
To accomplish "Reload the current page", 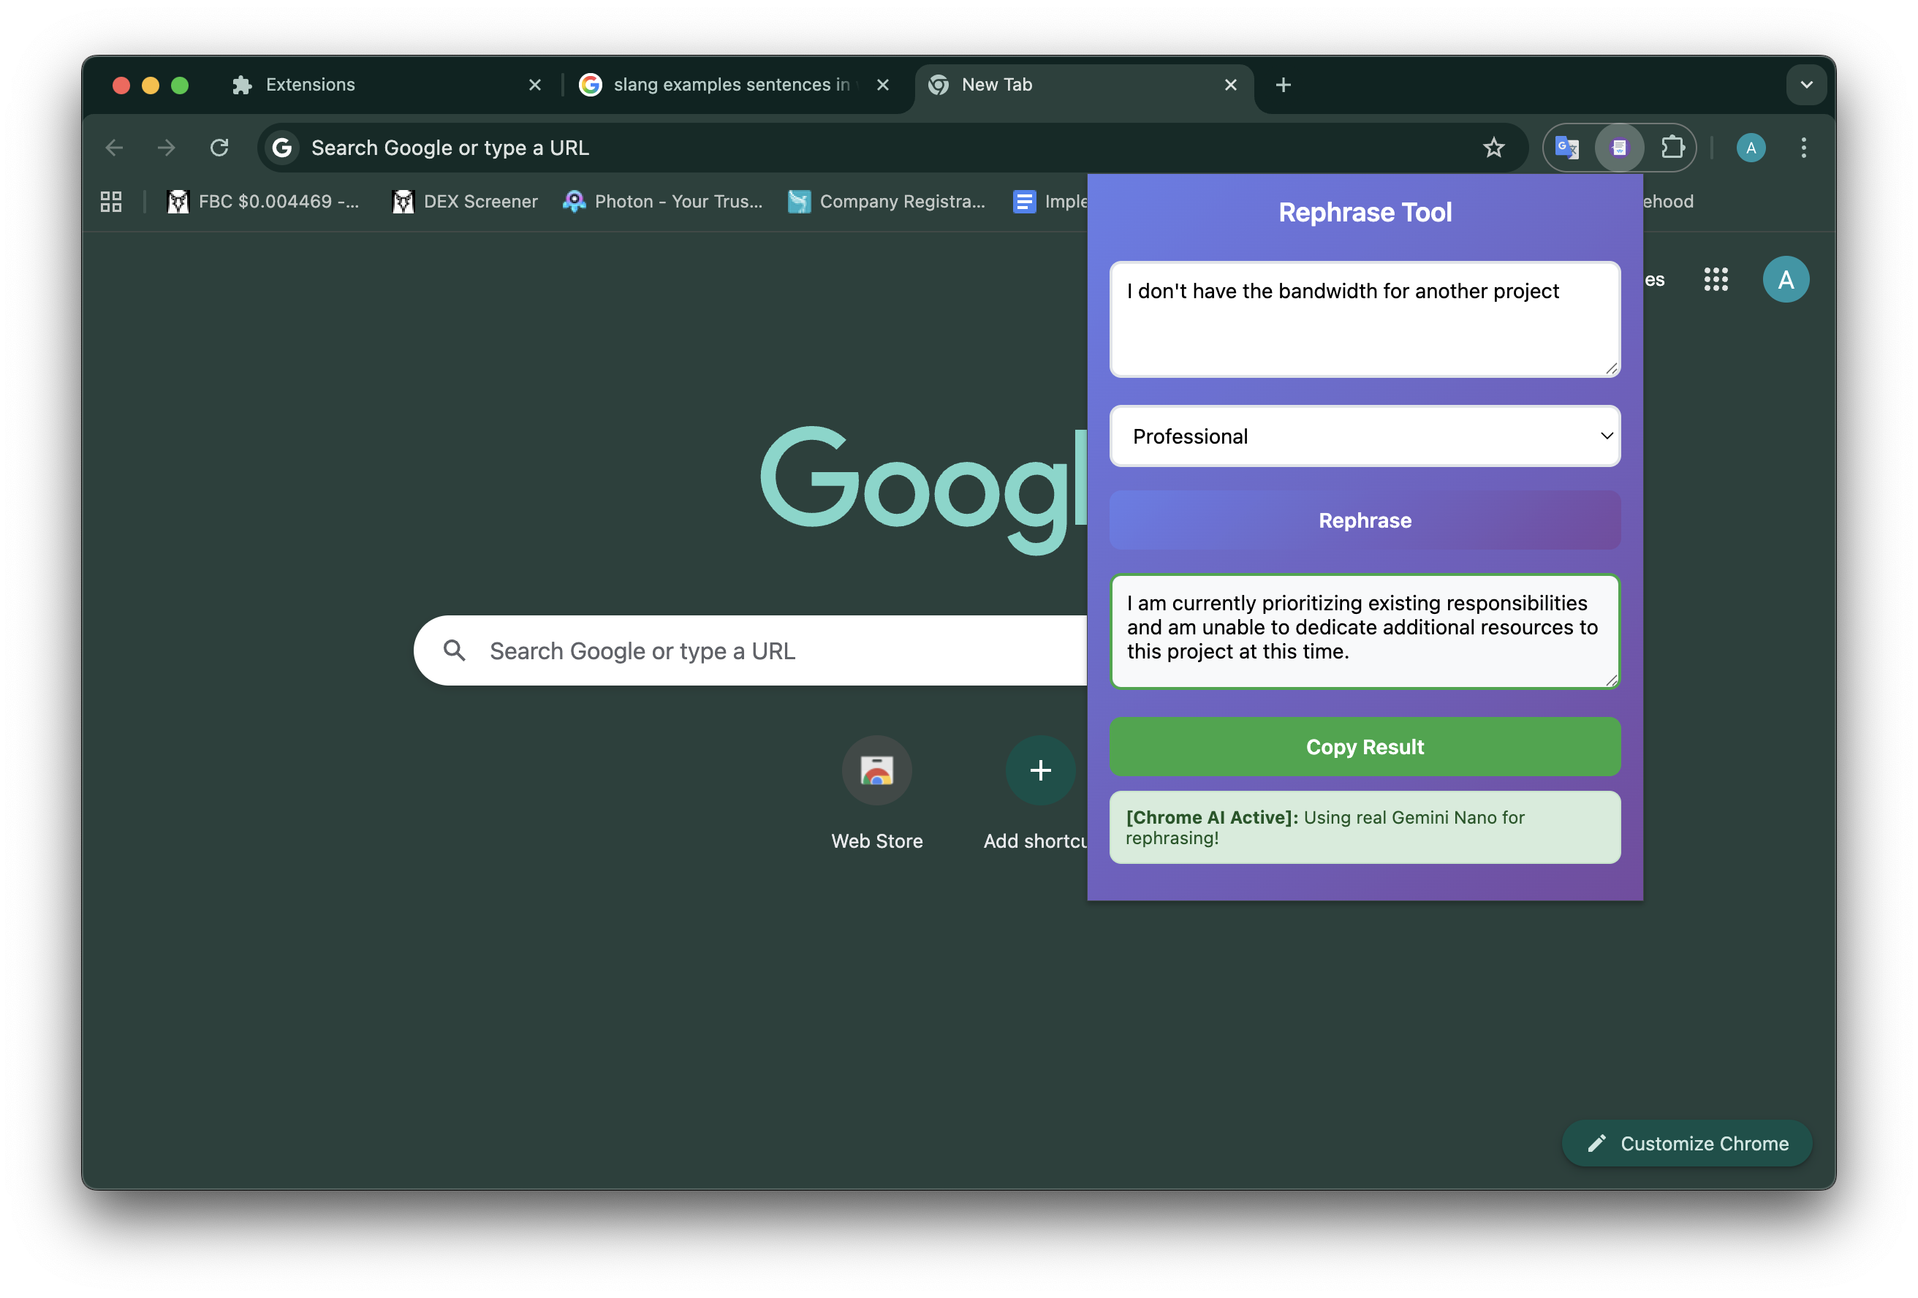I will click(219, 148).
